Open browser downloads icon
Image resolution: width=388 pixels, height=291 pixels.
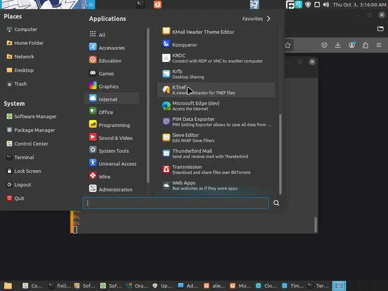(x=338, y=45)
